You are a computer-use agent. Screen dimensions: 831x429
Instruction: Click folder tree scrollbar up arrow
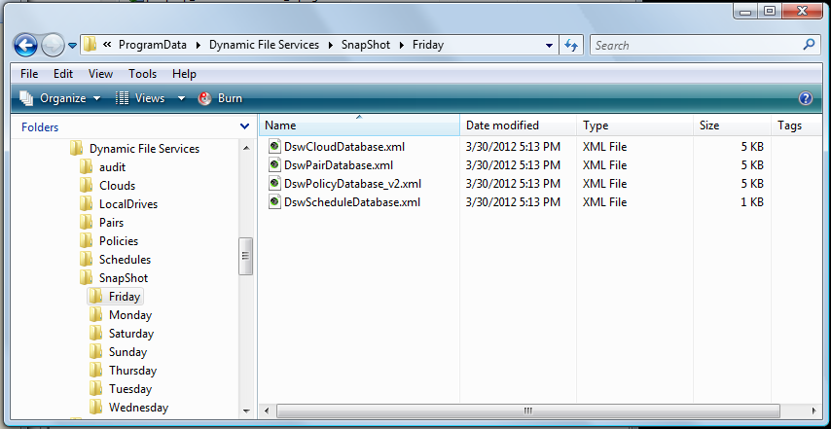pyautogui.click(x=246, y=148)
